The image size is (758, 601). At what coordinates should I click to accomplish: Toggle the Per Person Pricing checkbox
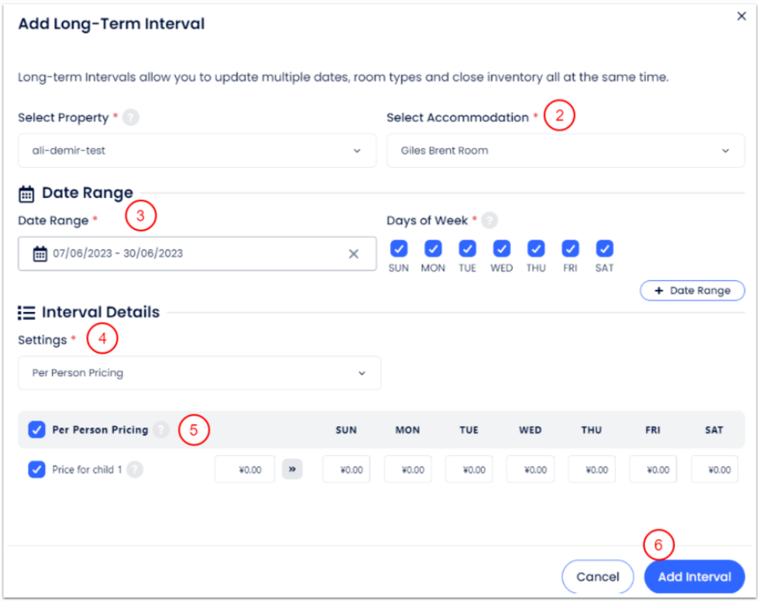(37, 430)
